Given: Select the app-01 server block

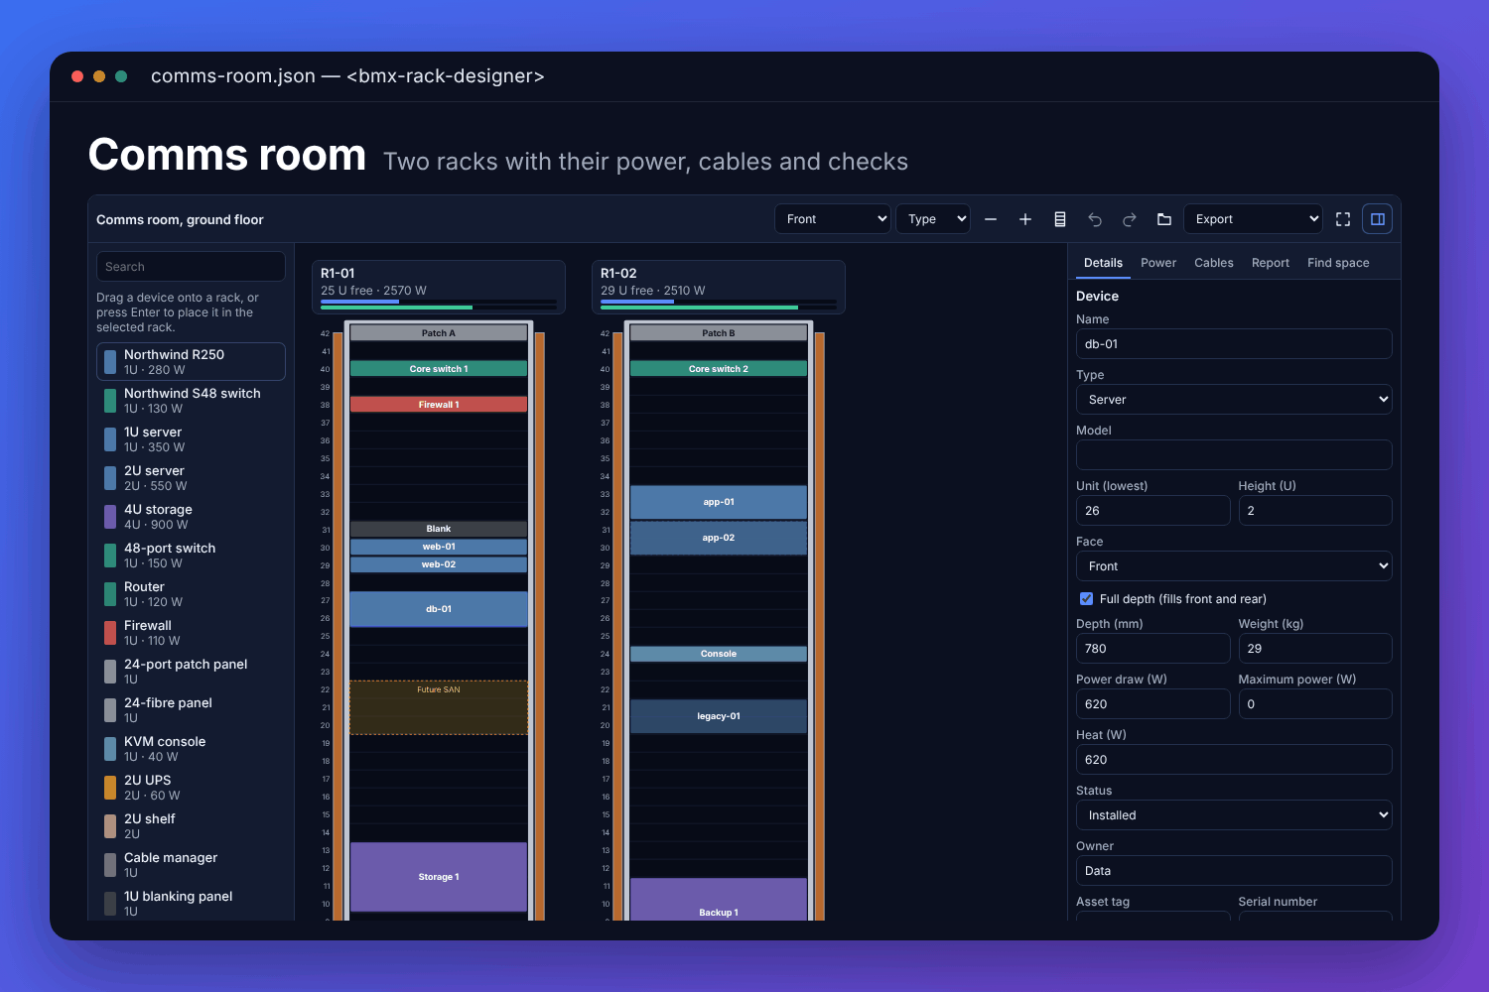Looking at the screenshot, I should [719, 502].
